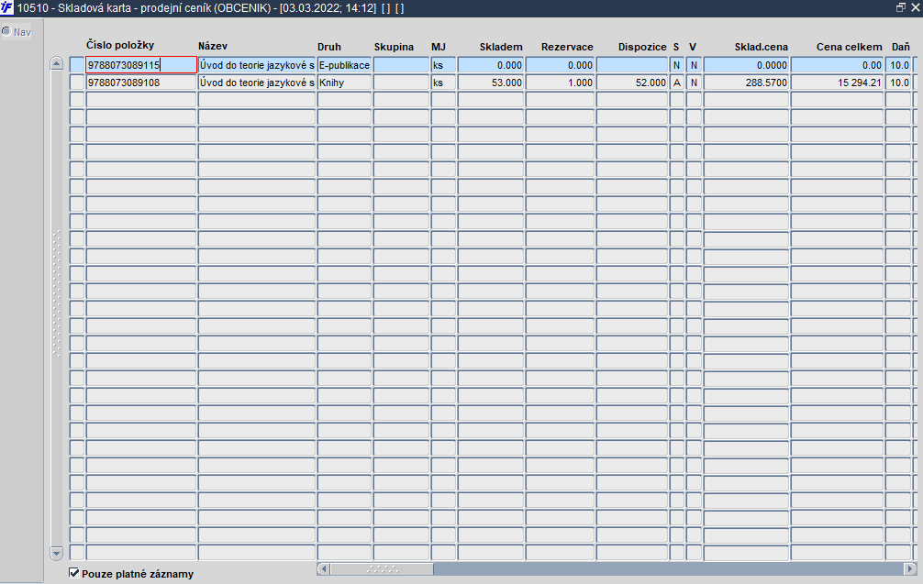Click empty Skupina field of first row

pyautogui.click(x=401, y=65)
